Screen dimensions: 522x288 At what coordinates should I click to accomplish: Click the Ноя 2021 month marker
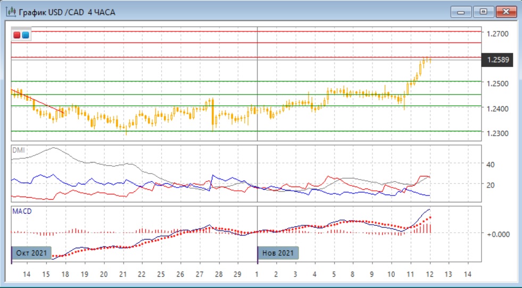tap(278, 253)
